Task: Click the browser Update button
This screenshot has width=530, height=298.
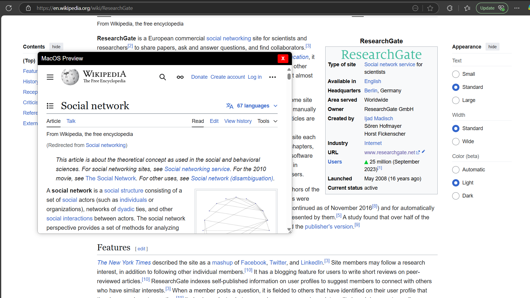Action: pyautogui.click(x=492, y=8)
